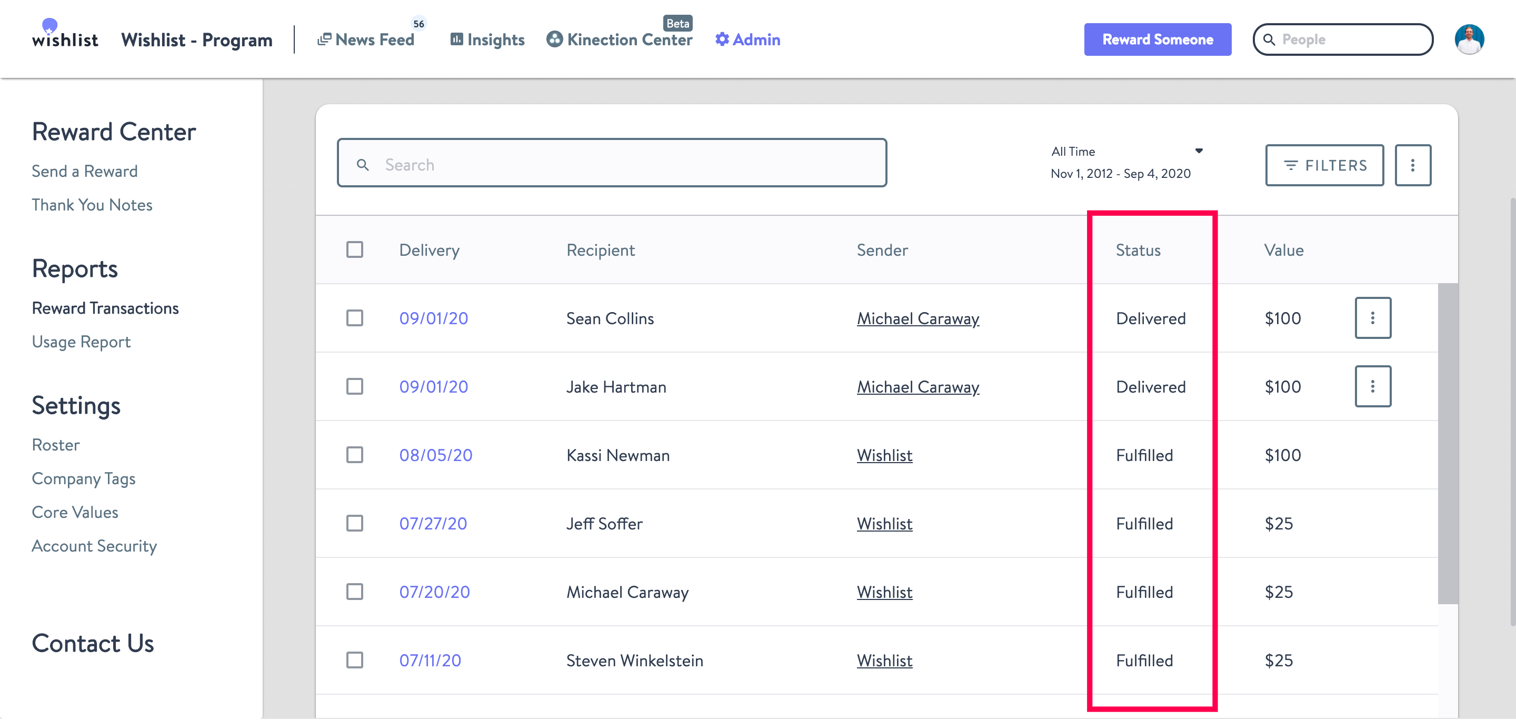The image size is (1516, 720).
Task: Sort by the Value column header
Action: point(1283,250)
